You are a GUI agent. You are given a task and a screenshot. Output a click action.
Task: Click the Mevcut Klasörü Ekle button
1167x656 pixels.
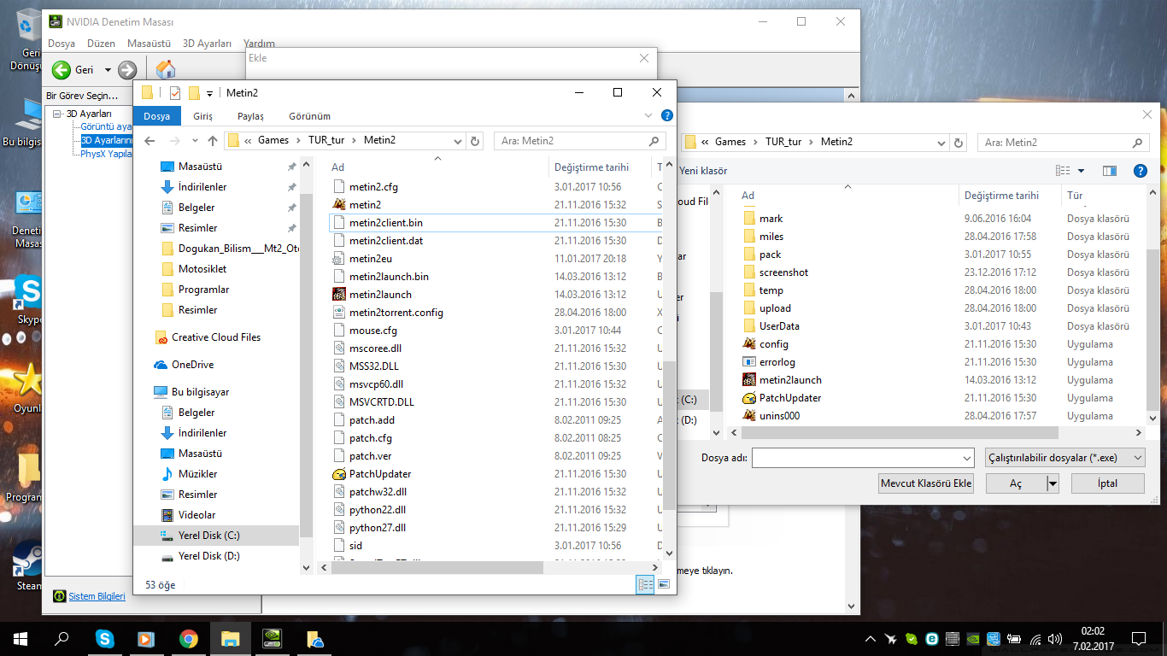coord(927,483)
